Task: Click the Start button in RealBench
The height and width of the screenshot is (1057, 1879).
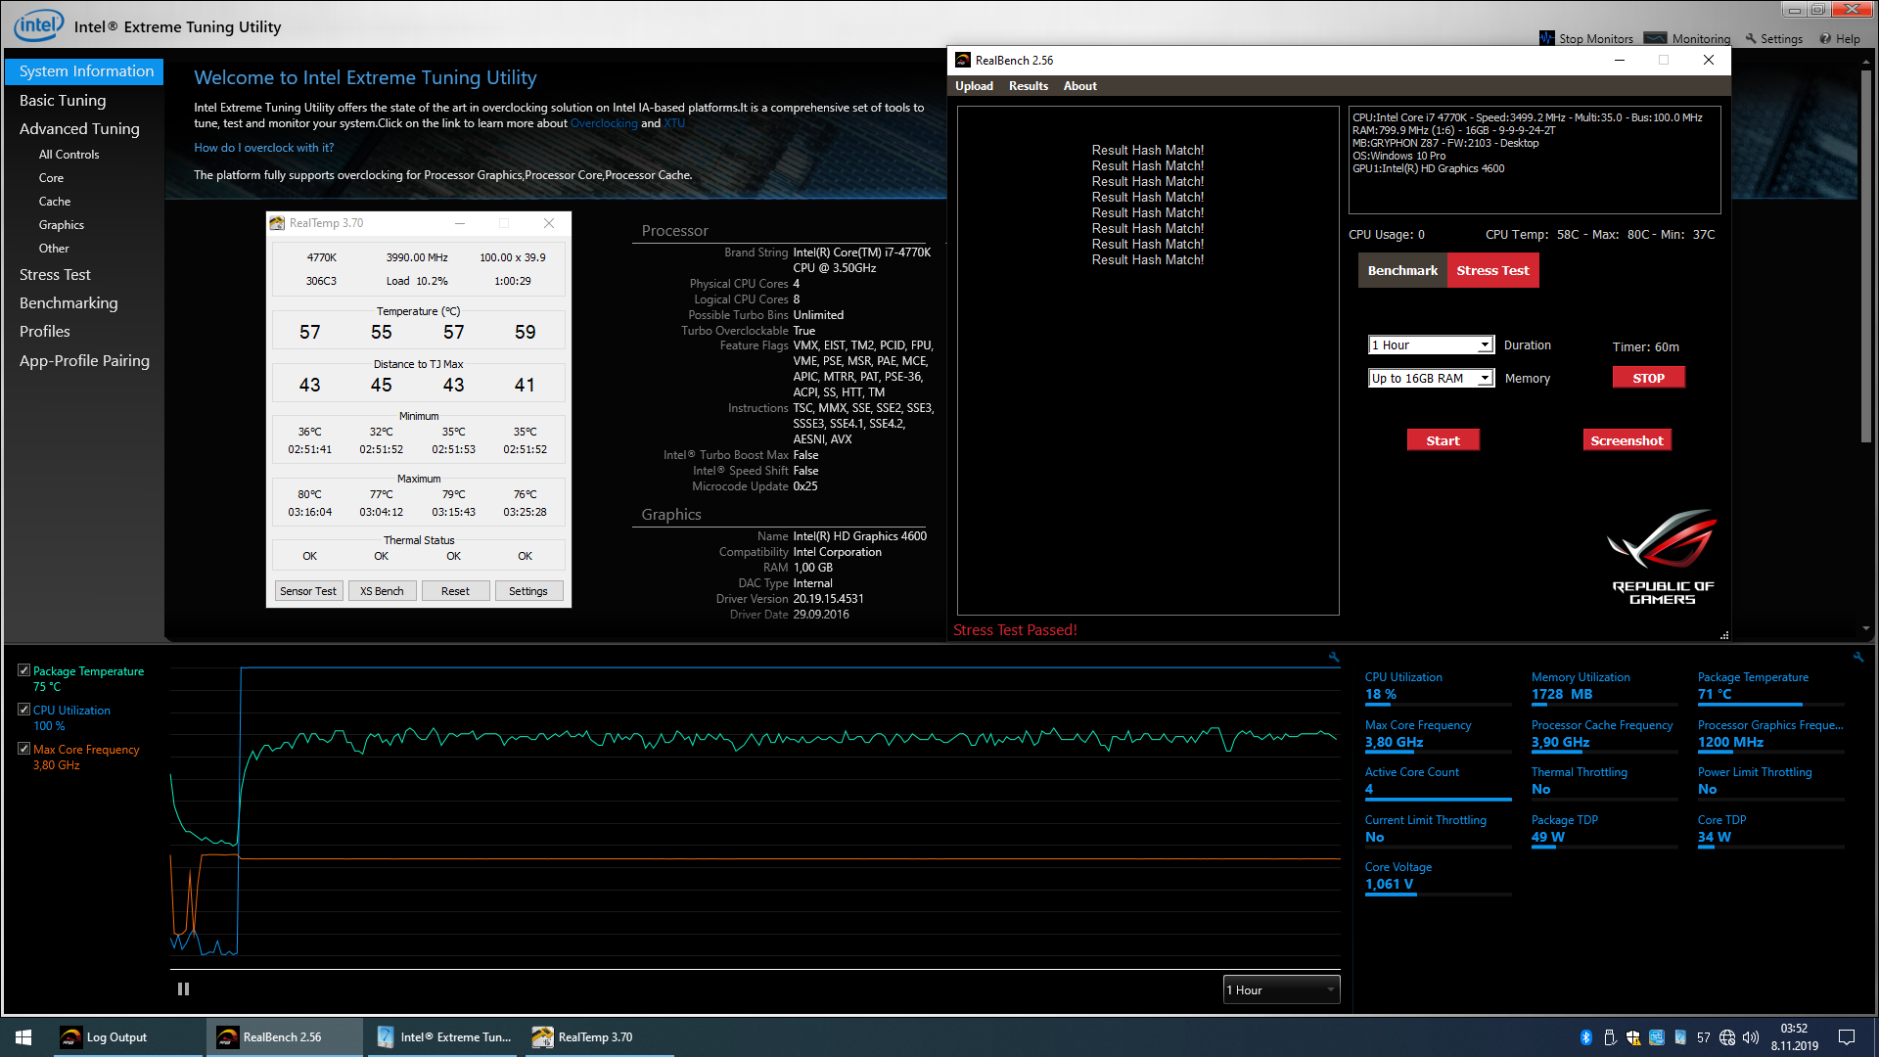Action: [1443, 440]
